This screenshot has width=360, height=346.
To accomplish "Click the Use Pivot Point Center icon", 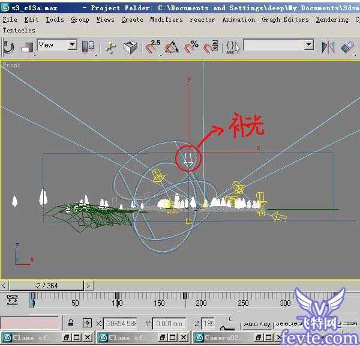I will pos(88,47).
